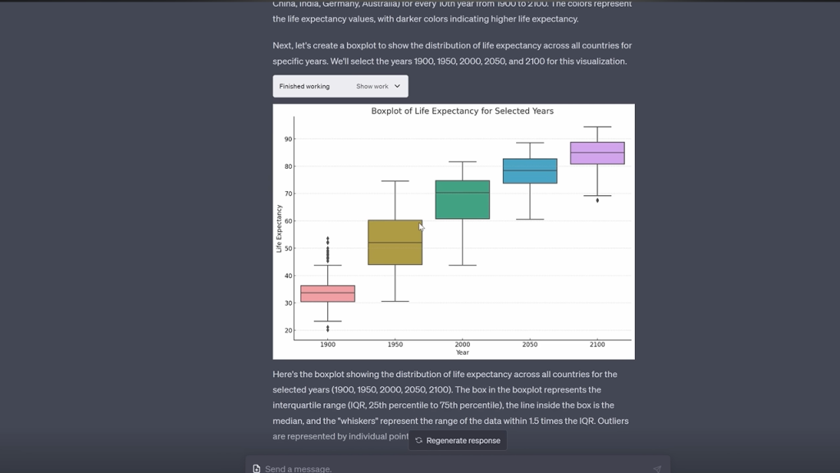Click the Show work text label
Screen dimensions: 840x473
[372, 86]
